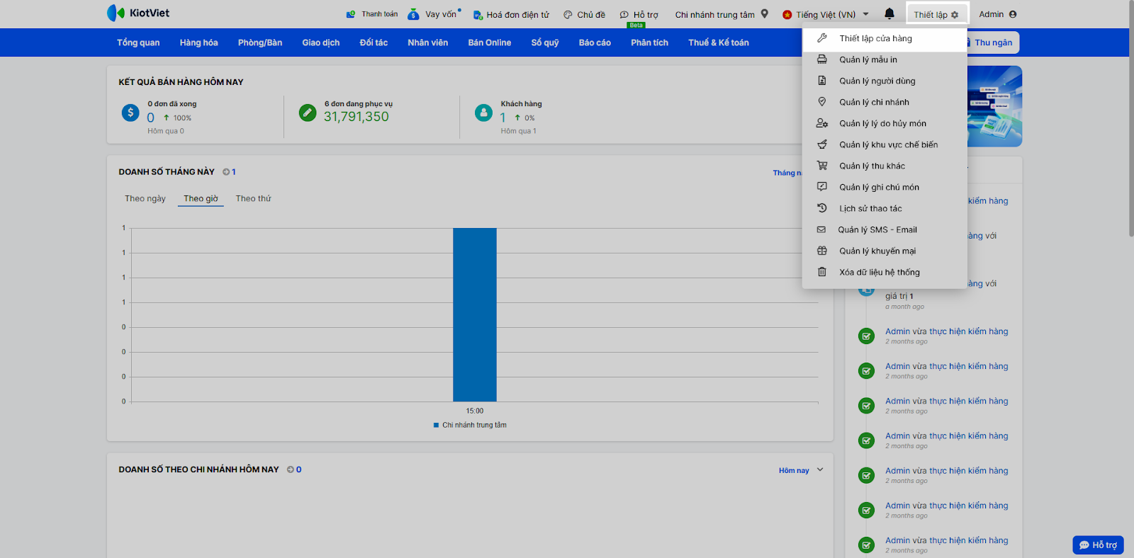Image resolution: width=1134 pixels, height=558 pixels.
Task: Click the Vietnam flag language icon
Action: [787, 14]
